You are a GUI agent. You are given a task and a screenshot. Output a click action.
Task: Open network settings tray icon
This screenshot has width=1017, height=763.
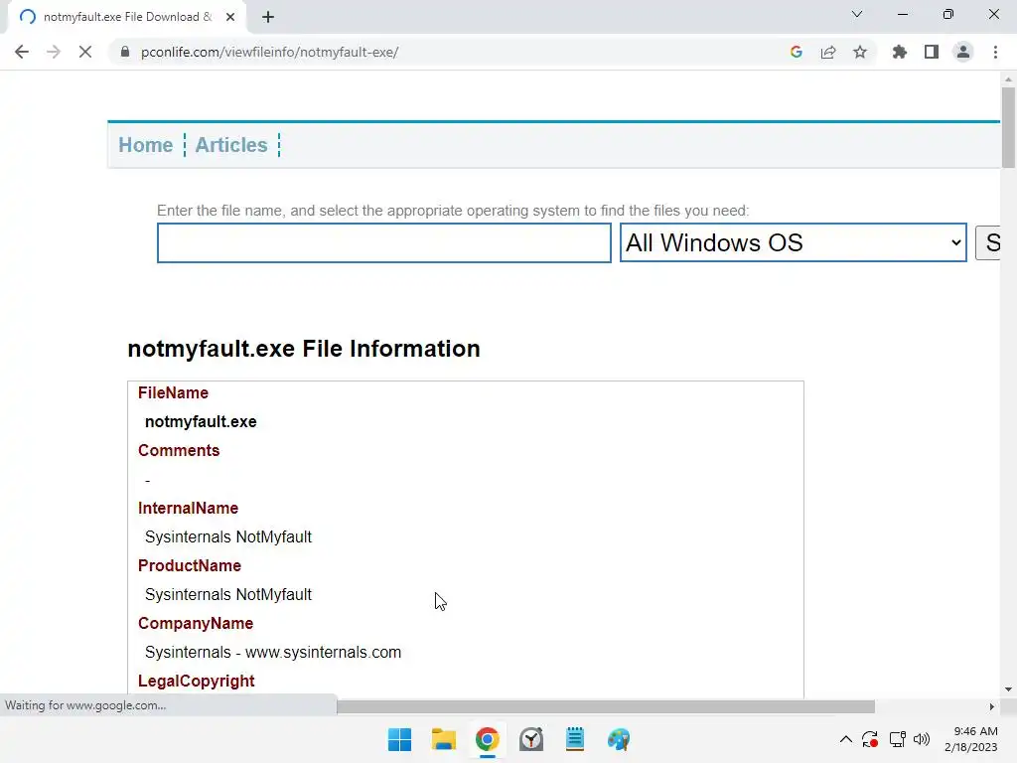[898, 739]
